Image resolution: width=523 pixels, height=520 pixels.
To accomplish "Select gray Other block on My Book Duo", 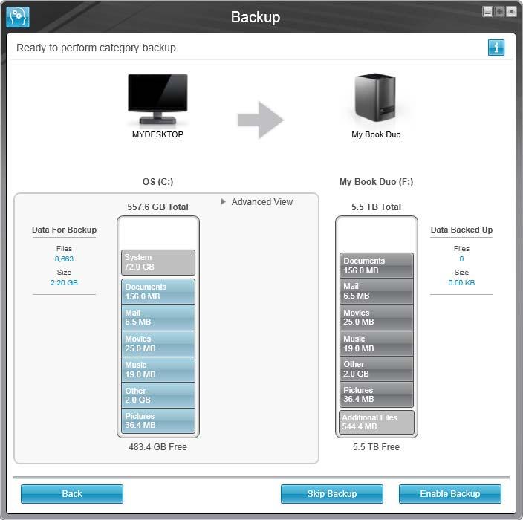I will coord(376,369).
